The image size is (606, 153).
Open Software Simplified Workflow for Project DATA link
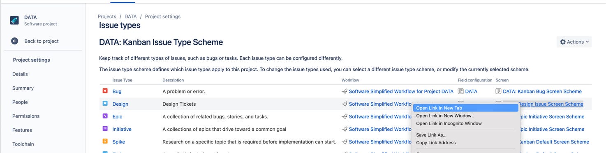pyautogui.click(x=401, y=91)
